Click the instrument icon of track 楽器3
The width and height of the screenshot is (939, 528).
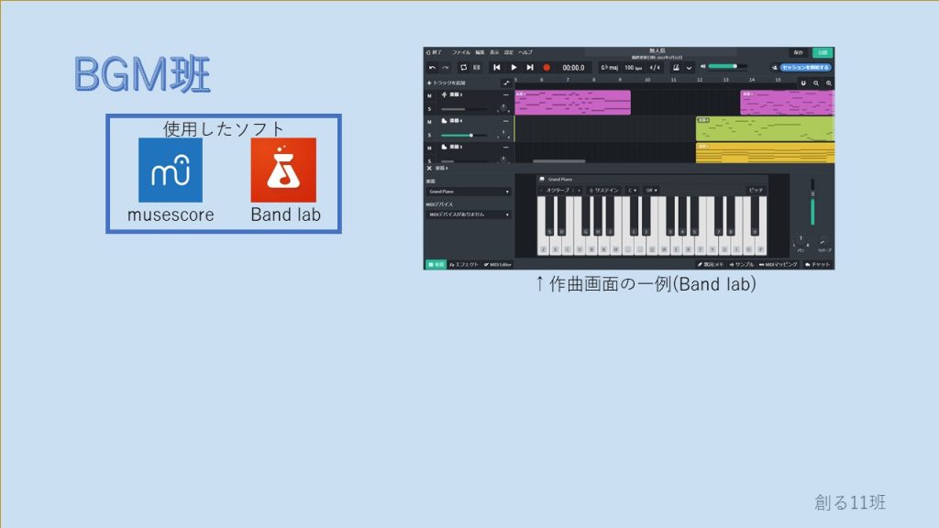(445, 94)
